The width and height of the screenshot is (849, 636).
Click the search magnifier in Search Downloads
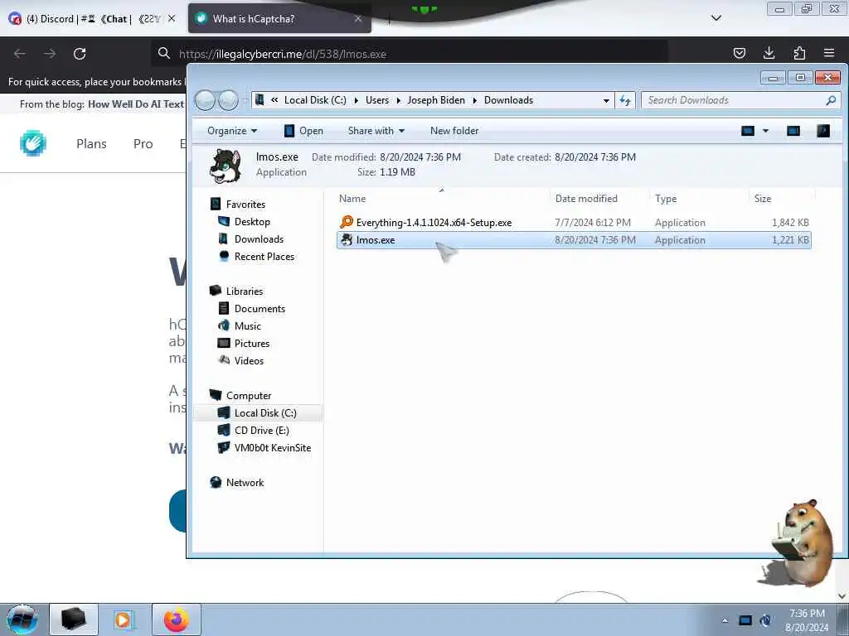(831, 100)
